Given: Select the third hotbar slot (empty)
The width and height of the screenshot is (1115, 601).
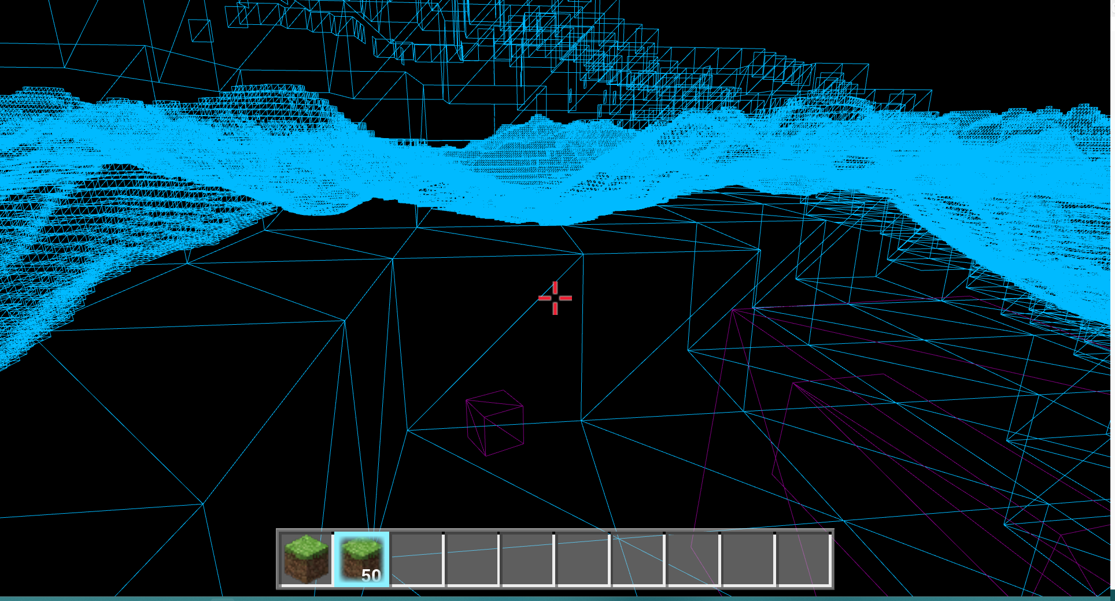Looking at the screenshot, I should tap(417, 559).
